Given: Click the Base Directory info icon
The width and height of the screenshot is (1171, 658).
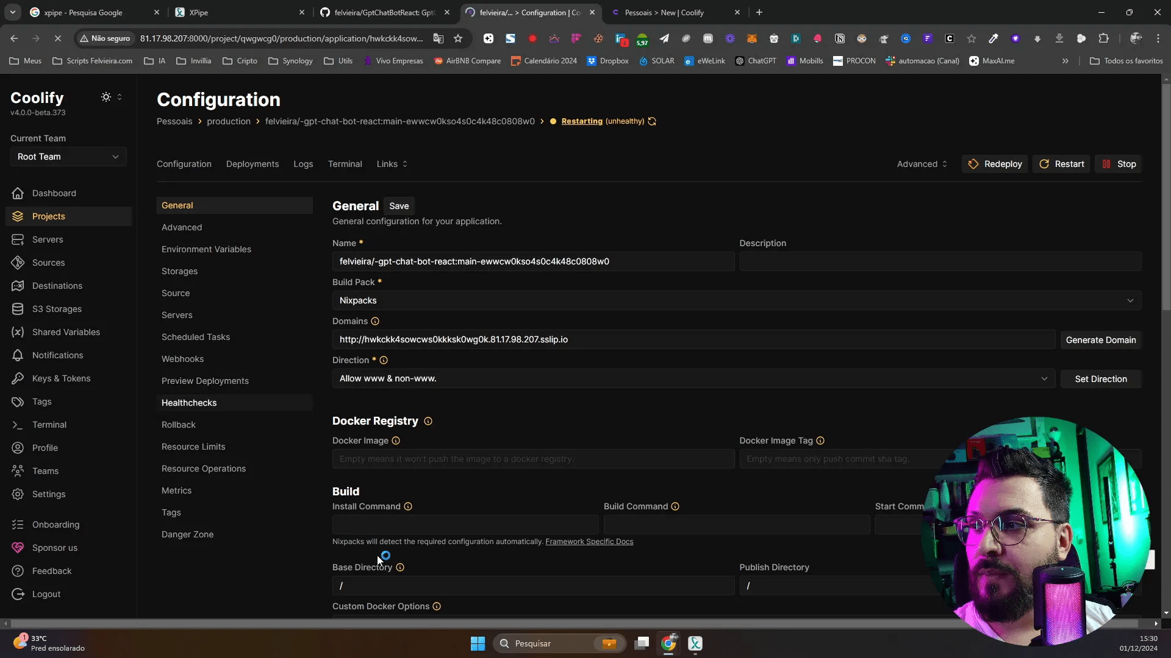Looking at the screenshot, I should [x=400, y=567].
